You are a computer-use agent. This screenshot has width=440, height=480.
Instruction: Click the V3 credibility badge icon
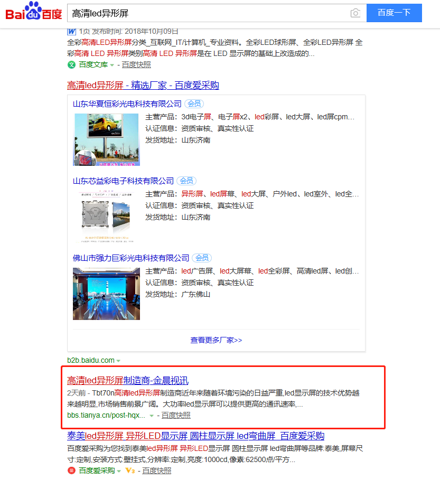point(130,470)
